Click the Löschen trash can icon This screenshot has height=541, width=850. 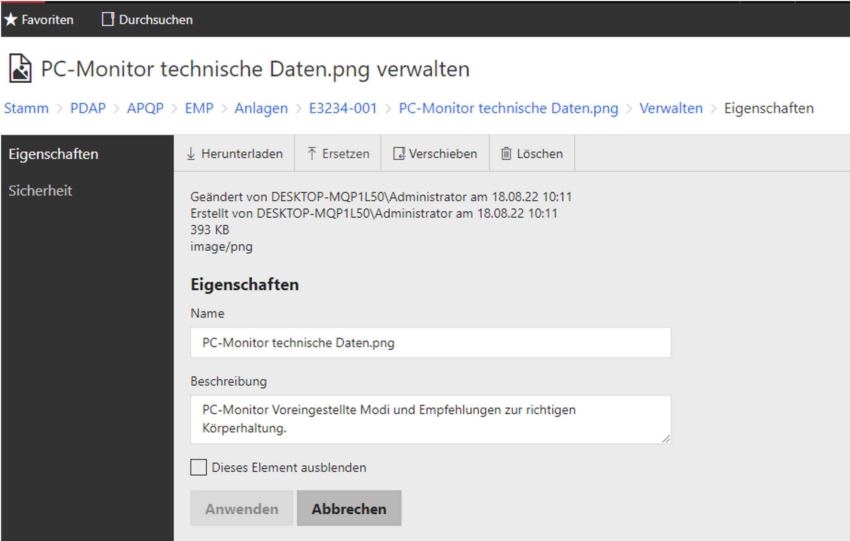[506, 154]
